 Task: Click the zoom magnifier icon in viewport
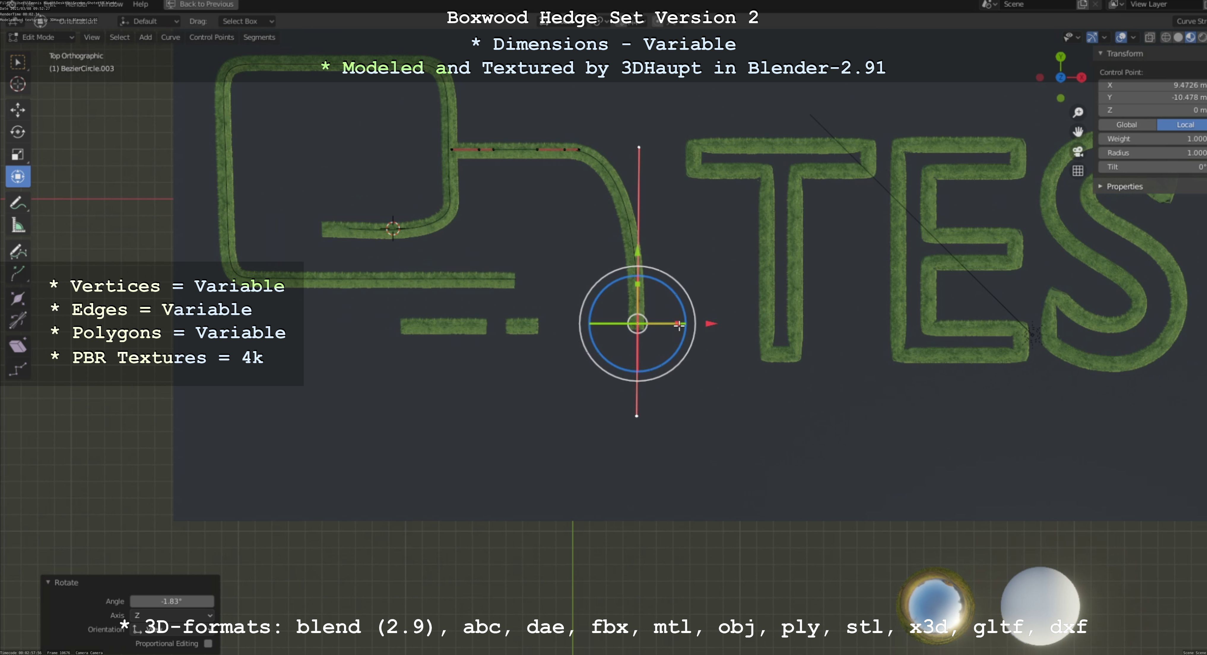(x=1078, y=112)
